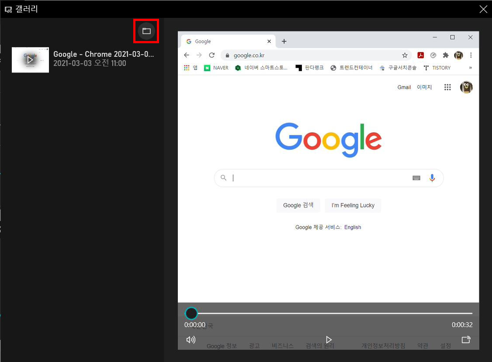Viewport: 492px width, 362px height.
Task: View site info lock icon
Action: (228, 55)
